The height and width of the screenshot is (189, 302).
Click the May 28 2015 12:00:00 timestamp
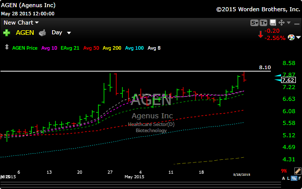(28, 14)
